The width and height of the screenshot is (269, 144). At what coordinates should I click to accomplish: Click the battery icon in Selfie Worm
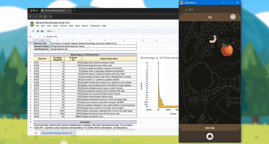pos(191,10)
